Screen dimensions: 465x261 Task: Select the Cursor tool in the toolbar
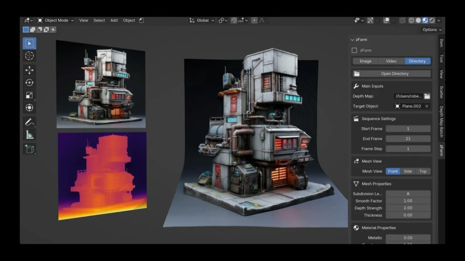(x=29, y=56)
